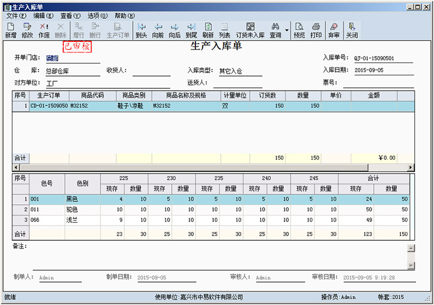Open the 选项(O) menu

coord(97,16)
